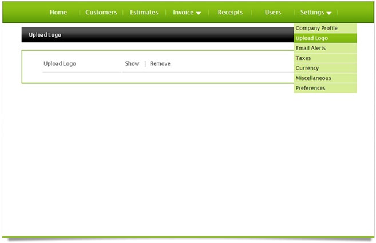This screenshot has width=376, height=243.
Task: Open the Estimates tab
Action: [x=144, y=12]
